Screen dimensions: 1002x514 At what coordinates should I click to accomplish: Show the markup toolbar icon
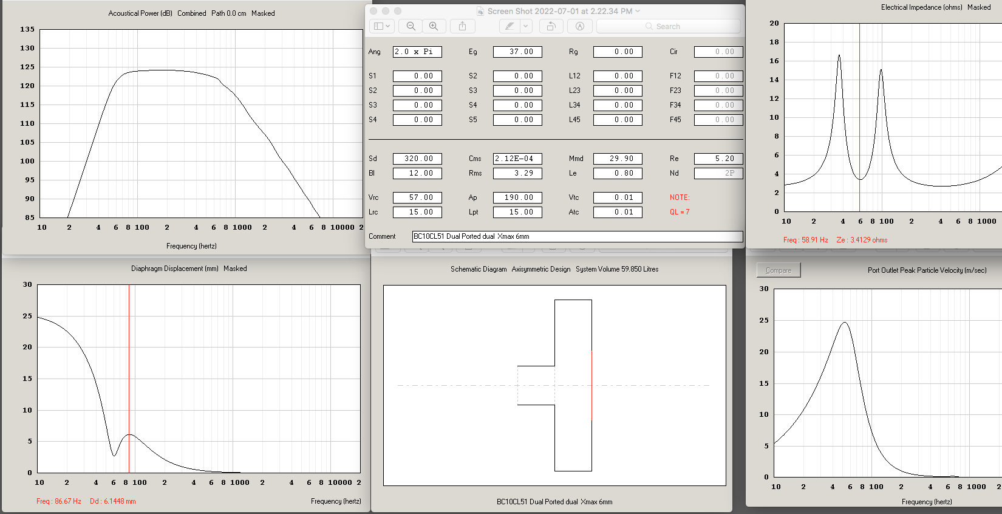coord(580,26)
